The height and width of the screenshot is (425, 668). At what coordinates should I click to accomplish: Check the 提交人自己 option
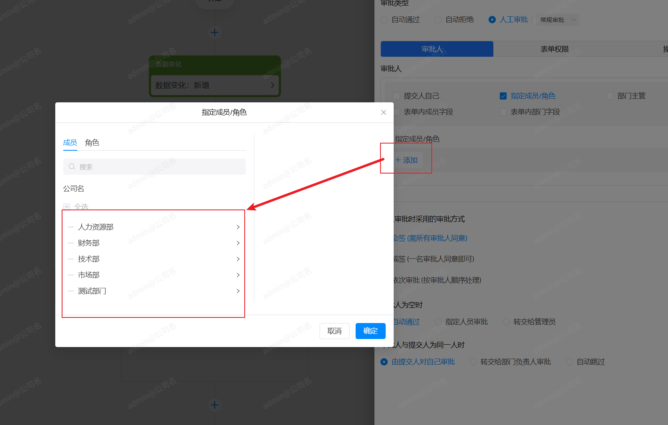tap(396, 96)
